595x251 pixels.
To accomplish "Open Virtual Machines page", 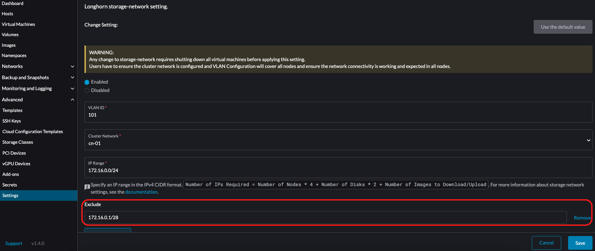I will click(x=18, y=24).
